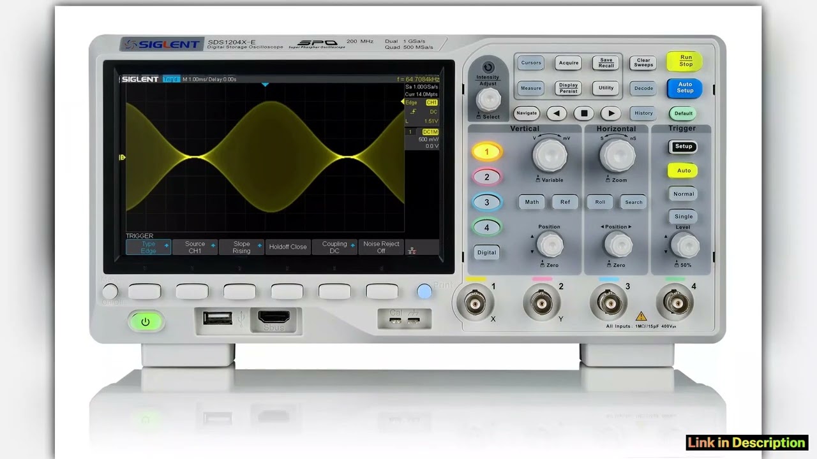Toggle channel 4 green button

point(486,227)
